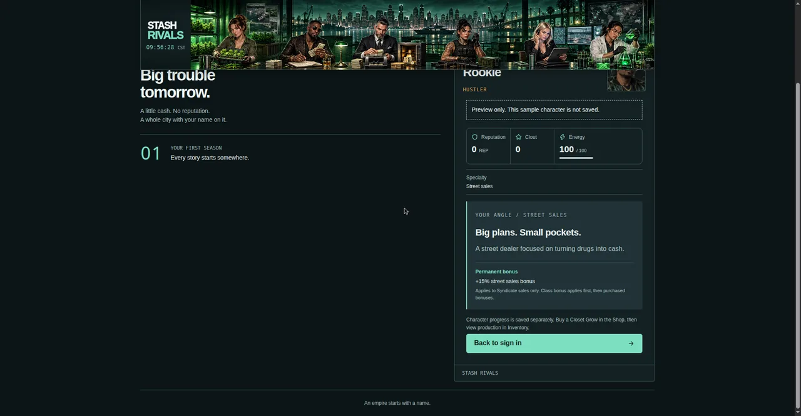Viewport: 801px width, 416px height.
Task: Click 'A street dealer focused on' description
Action: click(549, 248)
